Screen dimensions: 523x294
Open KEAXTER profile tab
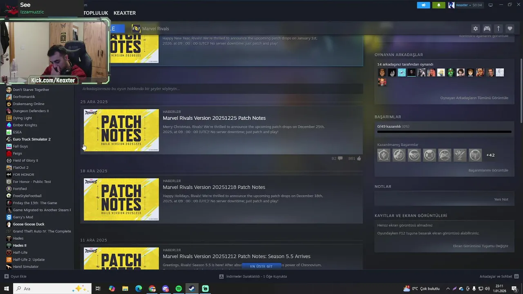pos(125,13)
